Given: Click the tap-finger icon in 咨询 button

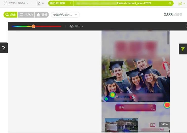Looking at the screenshot, I should point(152,108).
